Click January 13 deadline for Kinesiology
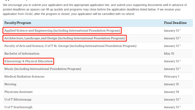 point(172,61)
